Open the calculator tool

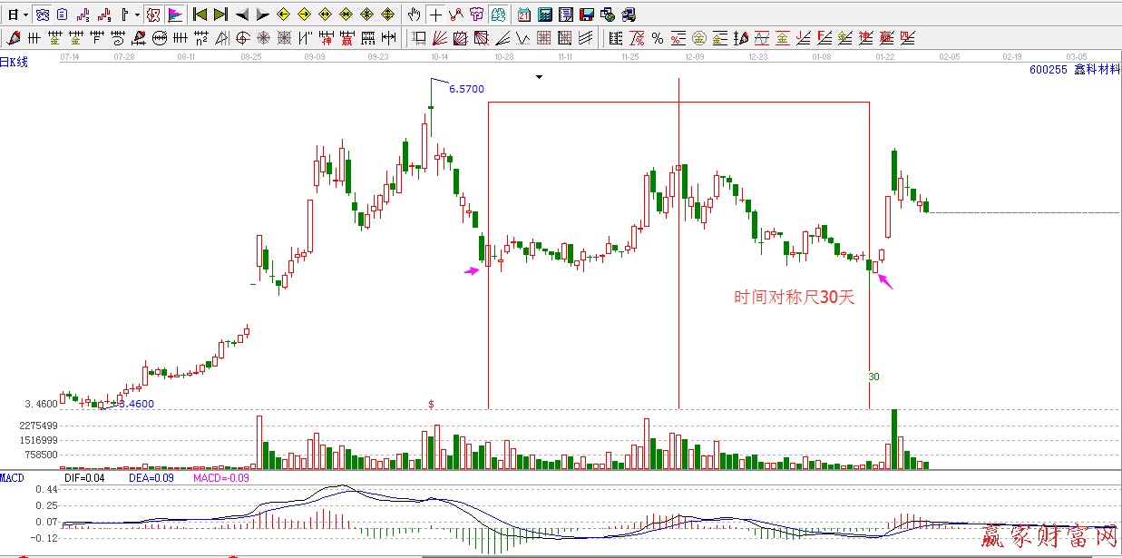point(545,15)
